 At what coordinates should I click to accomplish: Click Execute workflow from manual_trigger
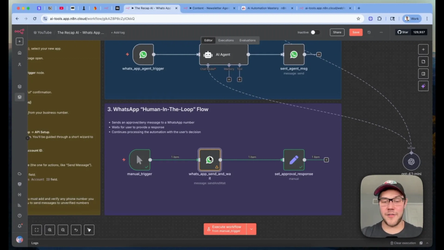click(225, 229)
